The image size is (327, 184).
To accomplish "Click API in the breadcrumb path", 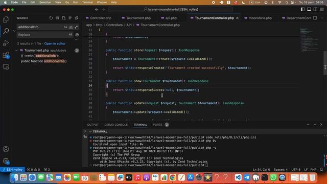I will 129,25.
